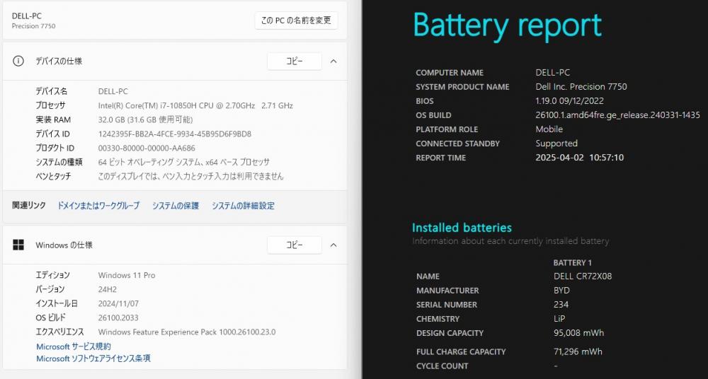This screenshot has height=379, width=708.
Task: Open Microsoft ソフトウェアライセンス条項 link
Action: click(93, 358)
